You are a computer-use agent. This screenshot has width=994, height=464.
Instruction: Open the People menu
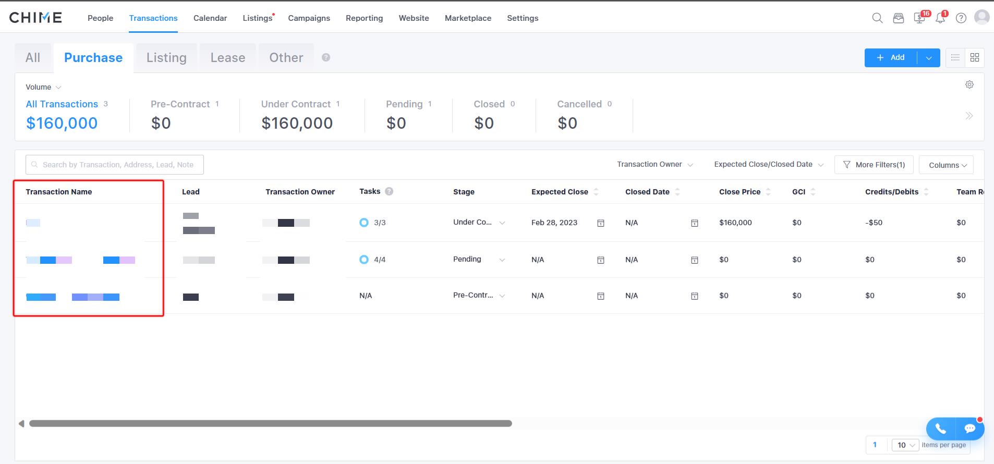[100, 18]
